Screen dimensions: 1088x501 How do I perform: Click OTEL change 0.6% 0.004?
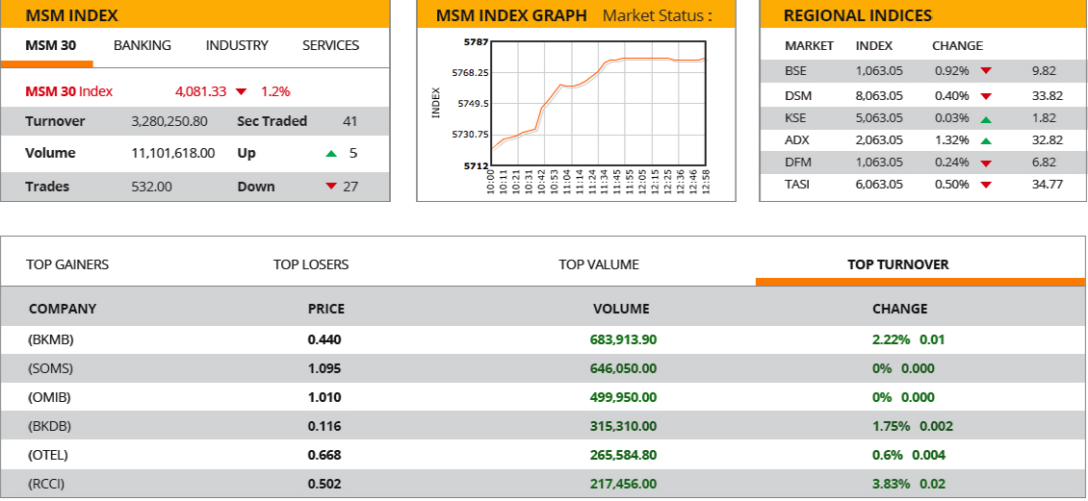point(909,455)
